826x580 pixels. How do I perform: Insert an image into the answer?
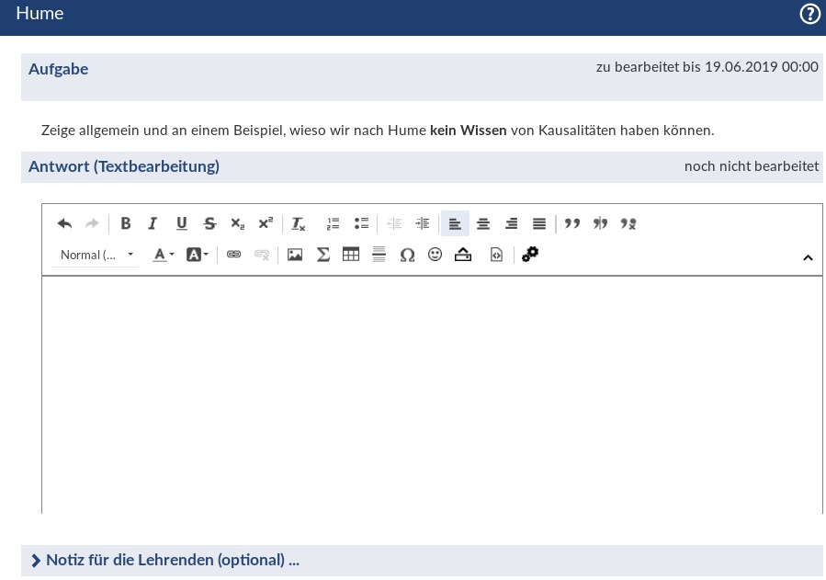pos(295,255)
